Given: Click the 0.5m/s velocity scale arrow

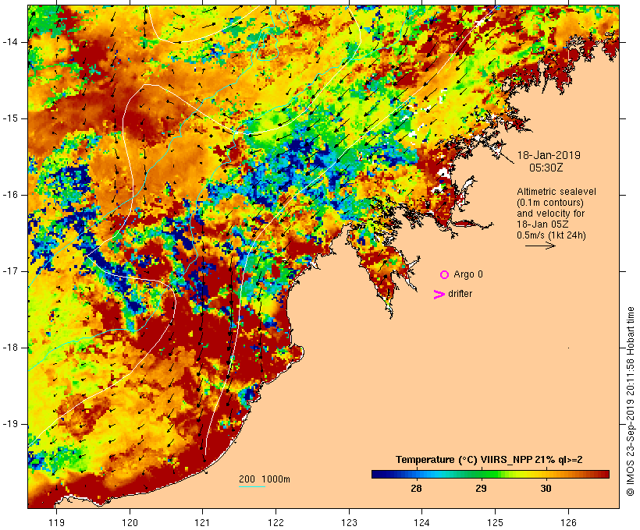Looking at the screenshot, I should click(x=540, y=246).
